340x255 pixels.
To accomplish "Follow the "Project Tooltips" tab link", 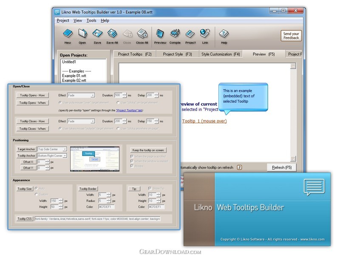I will 129,110.
